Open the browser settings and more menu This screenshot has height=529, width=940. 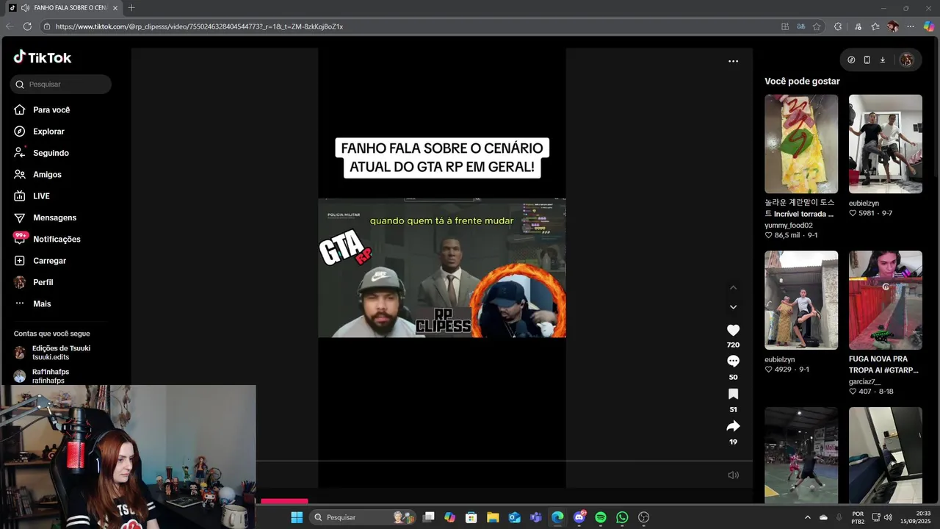click(x=911, y=26)
